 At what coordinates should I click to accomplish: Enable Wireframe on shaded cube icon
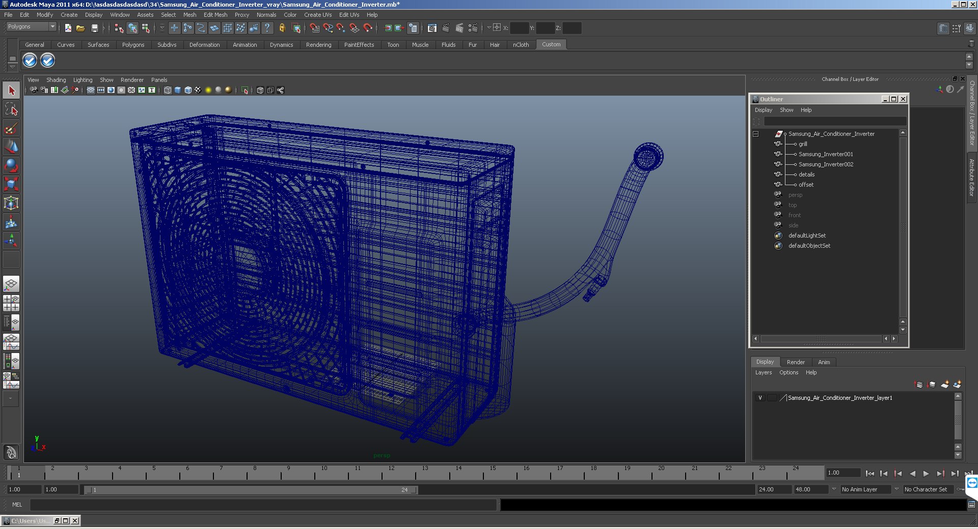click(188, 90)
